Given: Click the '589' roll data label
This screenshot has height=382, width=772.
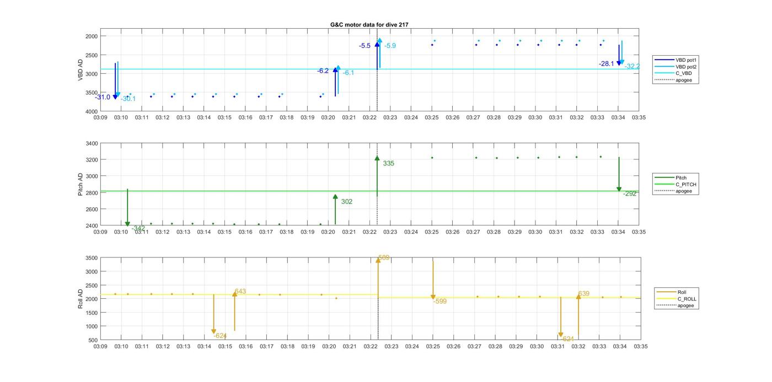Looking at the screenshot, I should pyautogui.click(x=384, y=258).
